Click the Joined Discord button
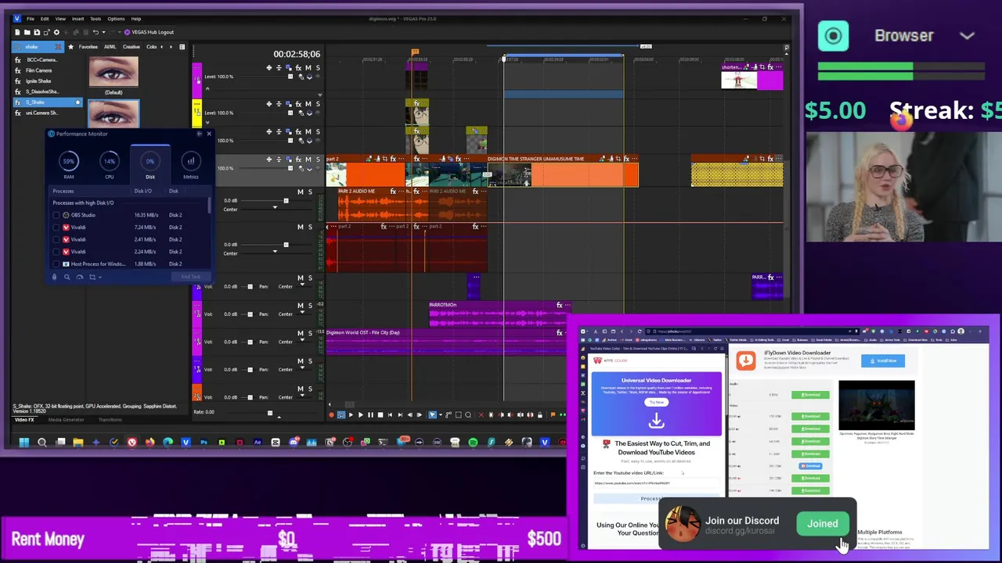 pos(822,524)
